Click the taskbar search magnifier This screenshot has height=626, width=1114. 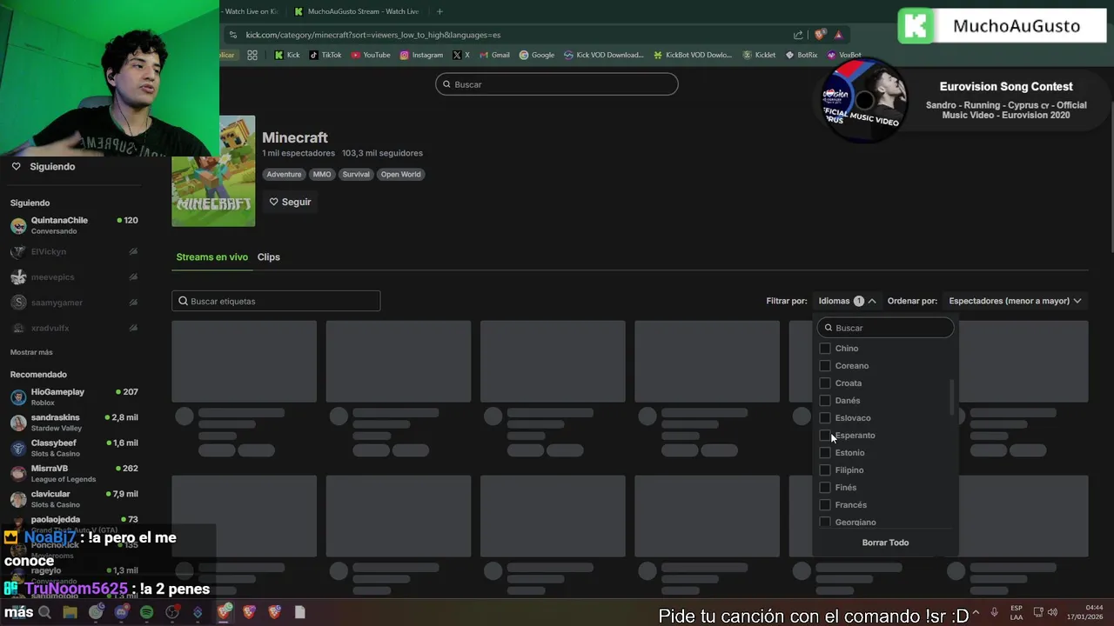[x=45, y=612]
